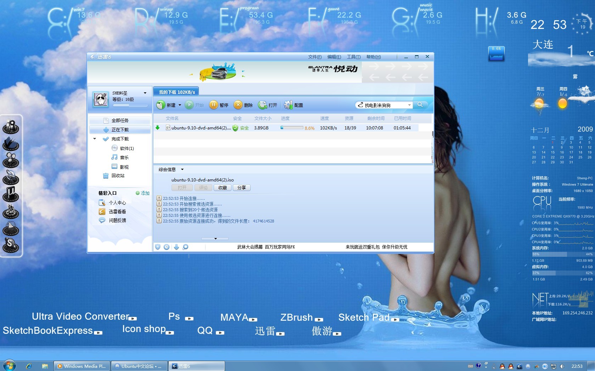Open 问题反馈
Screen dimensions: 595x371
pyautogui.click(x=112, y=220)
